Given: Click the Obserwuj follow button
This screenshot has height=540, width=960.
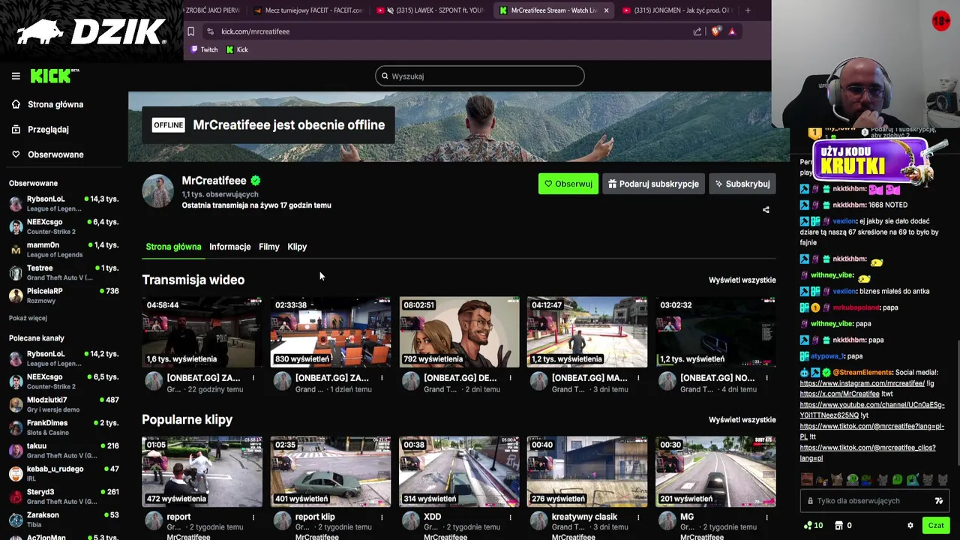Looking at the screenshot, I should 568,184.
